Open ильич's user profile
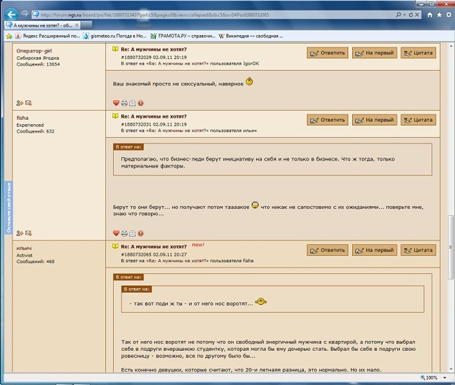 tap(24, 248)
